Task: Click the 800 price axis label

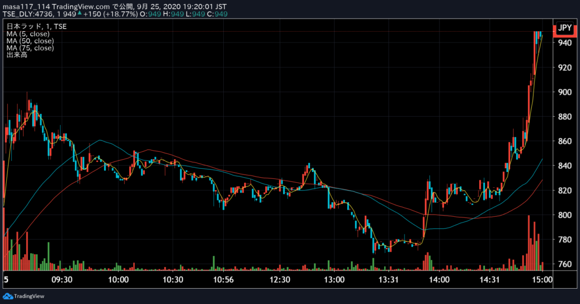Action: [x=565, y=215]
